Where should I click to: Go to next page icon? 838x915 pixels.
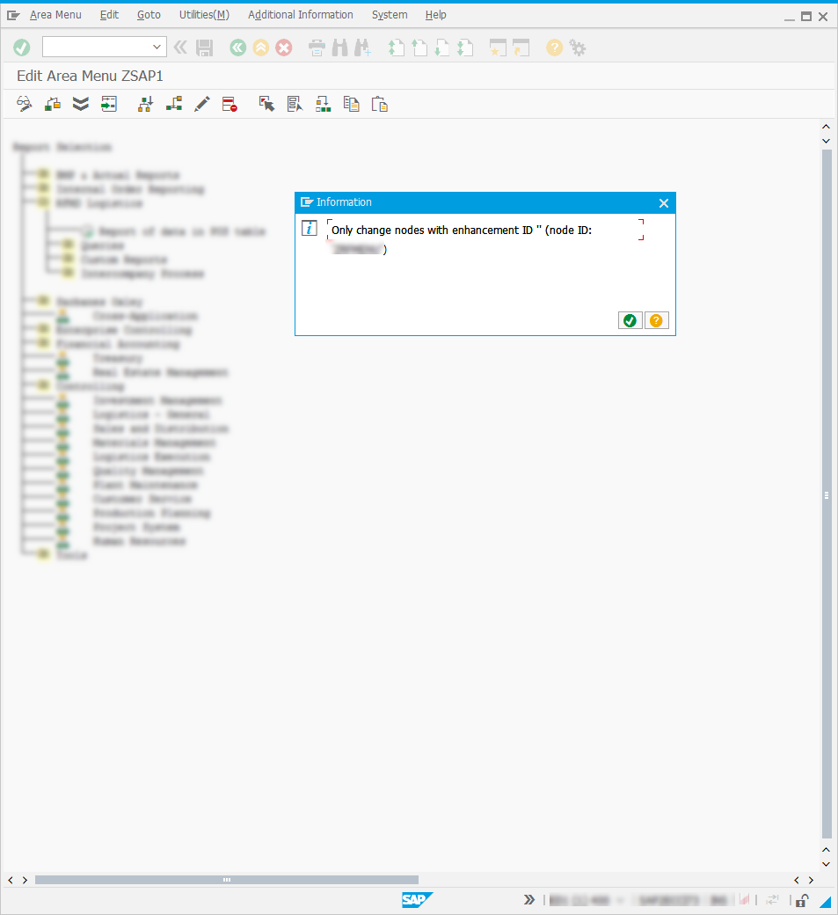pyautogui.click(x=442, y=48)
